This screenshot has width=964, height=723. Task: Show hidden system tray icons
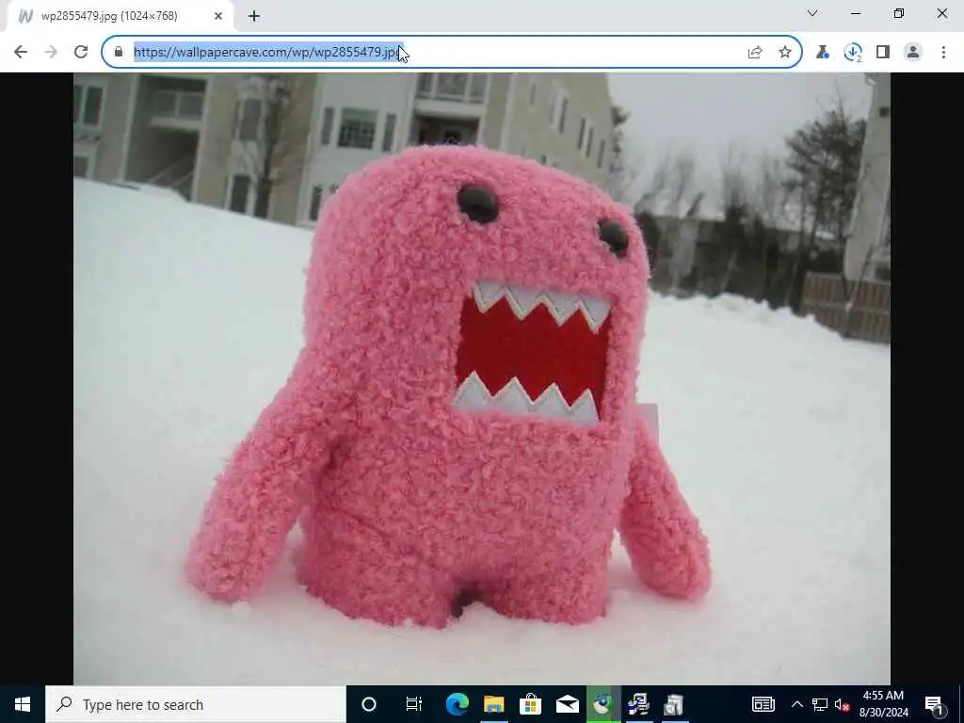click(x=796, y=704)
